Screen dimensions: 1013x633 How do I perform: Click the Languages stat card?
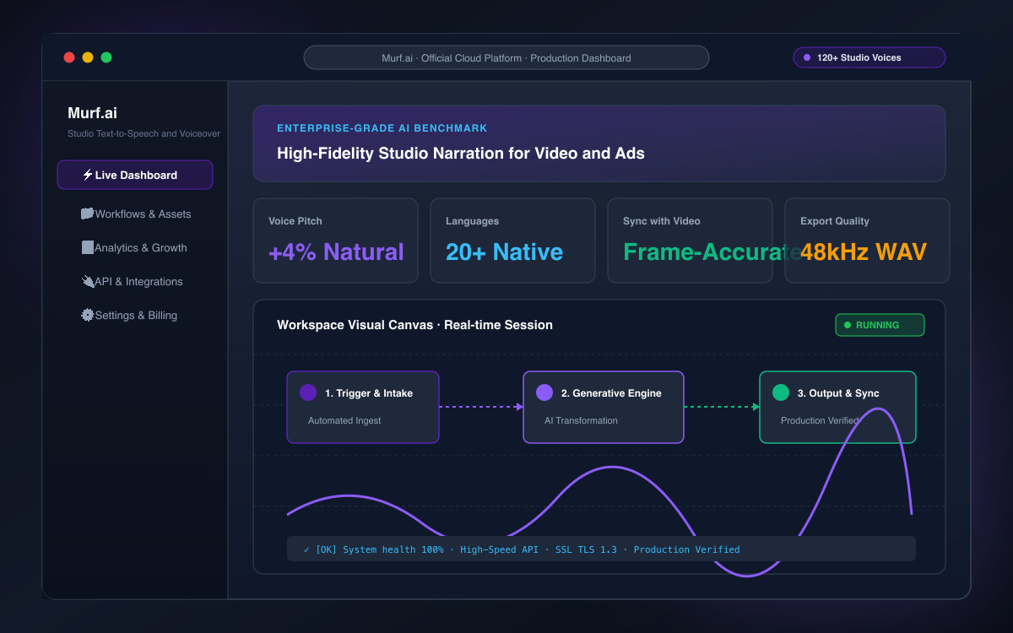click(x=512, y=241)
